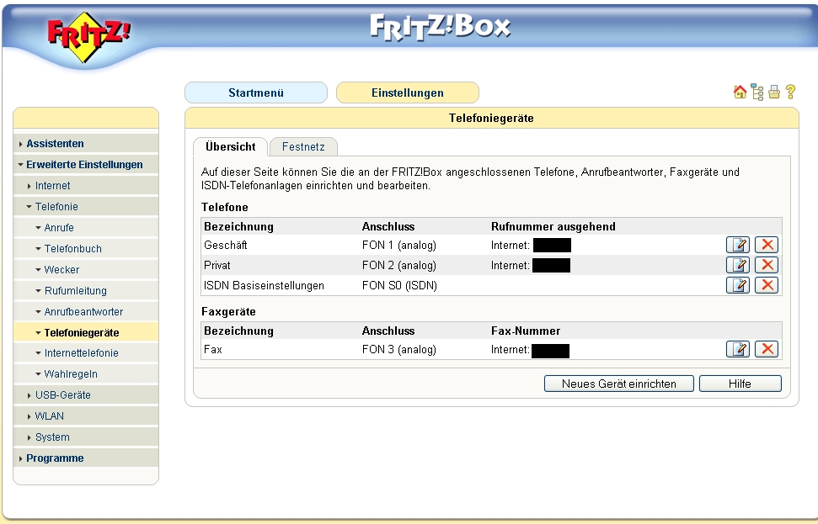Switch to the Festnetz tab
This screenshot has width=818, height=524.
[303, 147]
